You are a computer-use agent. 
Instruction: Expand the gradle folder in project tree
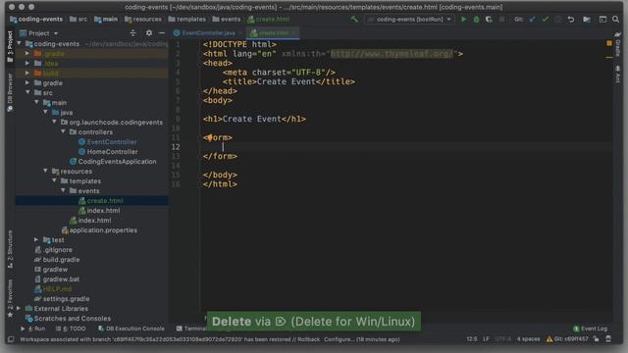click(27, 82)
